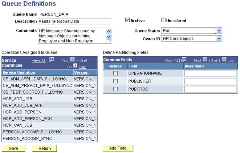
Task: Sort Common Fields by Field column
Action: (133, 66)
